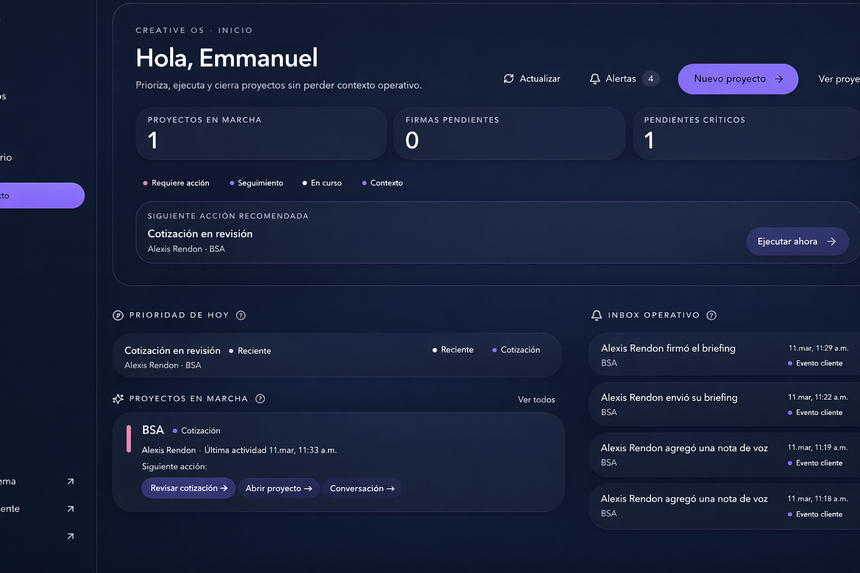Click the help icon next to Proyectos en Marcha
The height and width of the screenshot is (573, 860).
(x=260, y=398)
